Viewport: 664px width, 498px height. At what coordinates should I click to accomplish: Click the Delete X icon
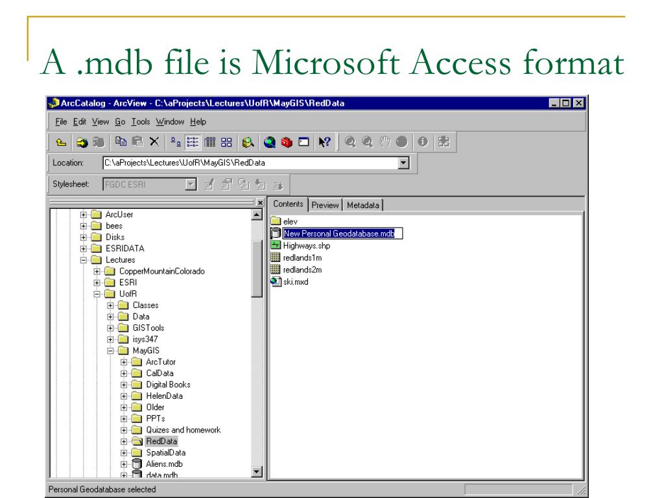(x=154, y=142)
